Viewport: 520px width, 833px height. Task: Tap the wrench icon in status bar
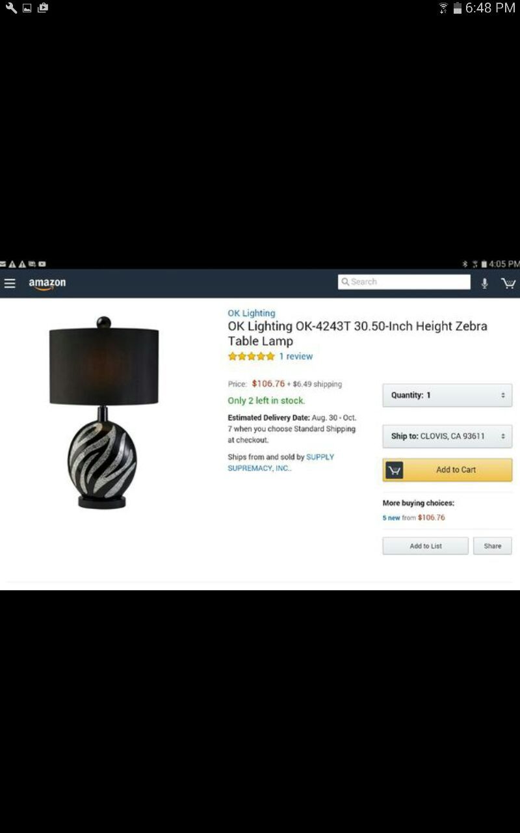11,8
